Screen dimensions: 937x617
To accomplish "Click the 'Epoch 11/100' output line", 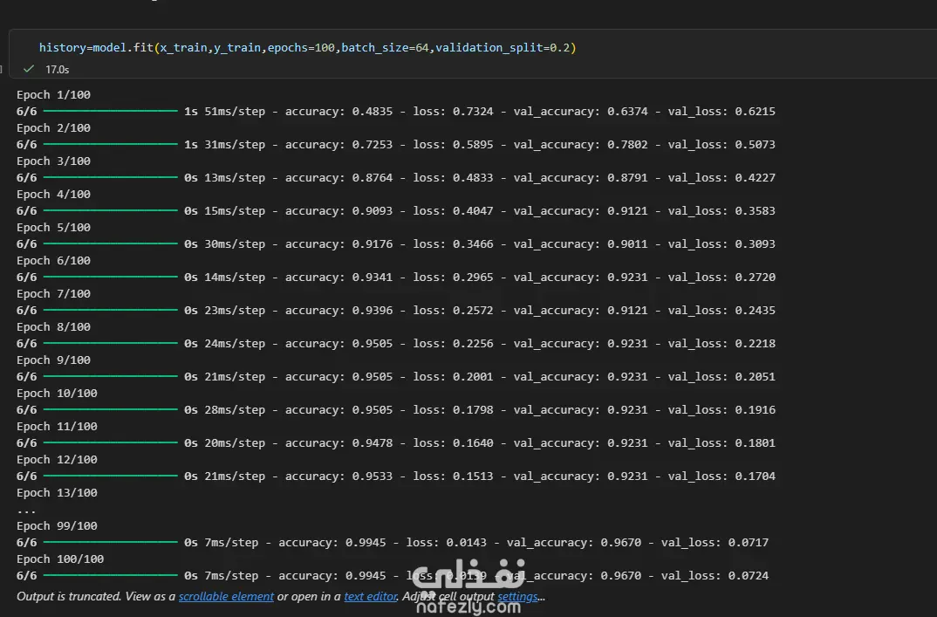I will coord(57,426).
